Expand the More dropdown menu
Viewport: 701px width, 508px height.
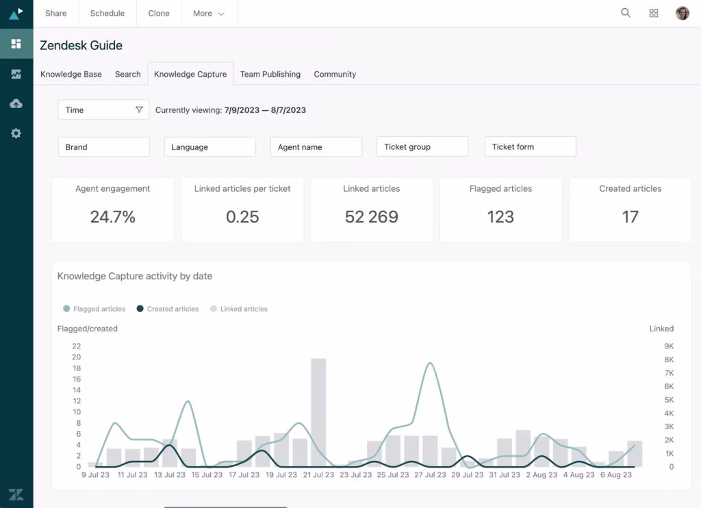click(209, 14)
